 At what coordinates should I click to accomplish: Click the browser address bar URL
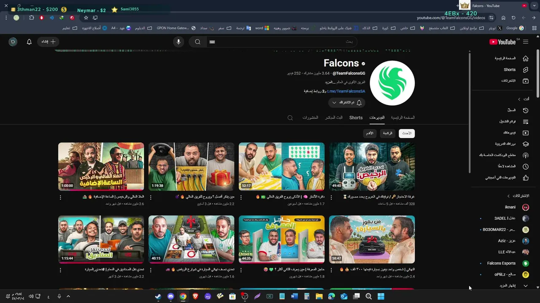tap(451, 18)
